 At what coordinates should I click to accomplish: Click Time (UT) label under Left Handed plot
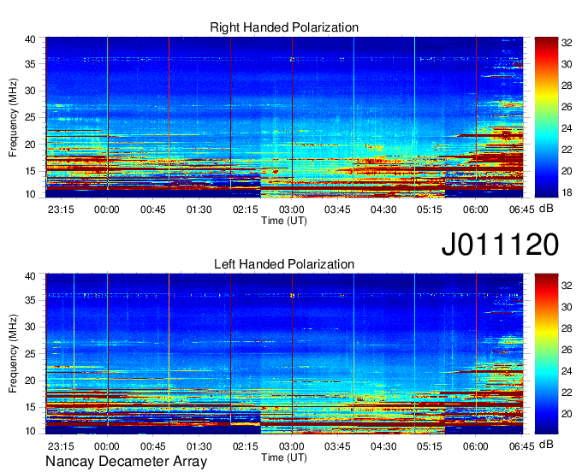(x=284, y=457)
